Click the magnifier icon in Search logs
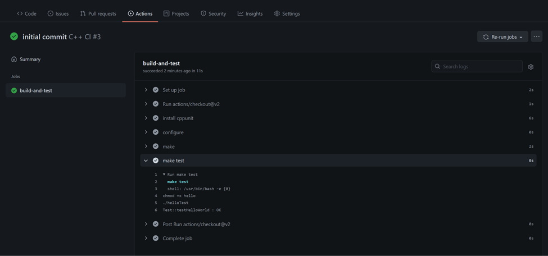The height and width of the screenshot is (256, 548). tap(437, 66)
